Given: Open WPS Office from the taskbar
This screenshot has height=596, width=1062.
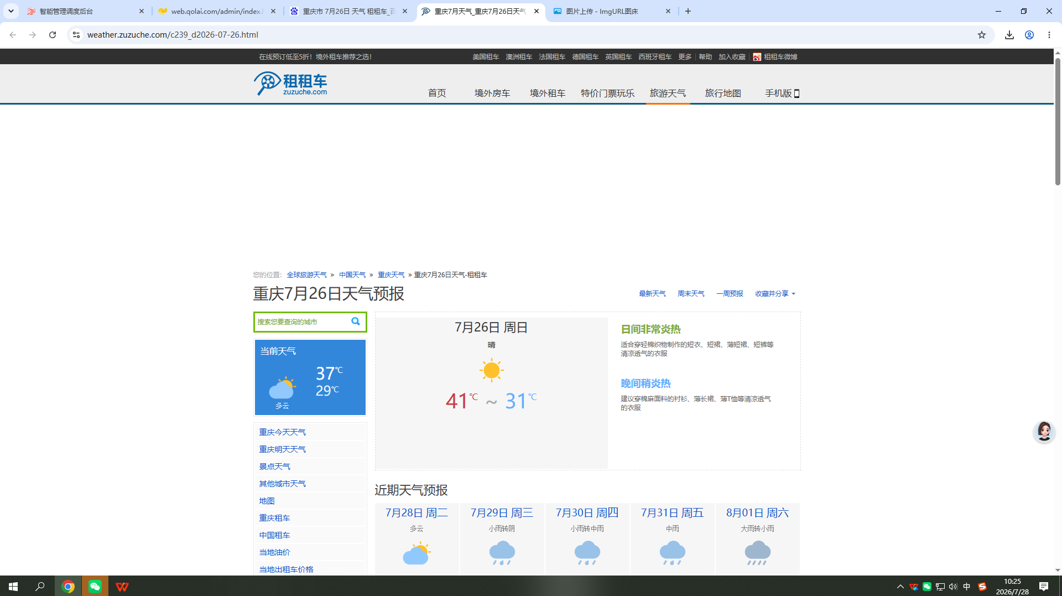Looking at the screenshot, I should click(x=122, y=586).
